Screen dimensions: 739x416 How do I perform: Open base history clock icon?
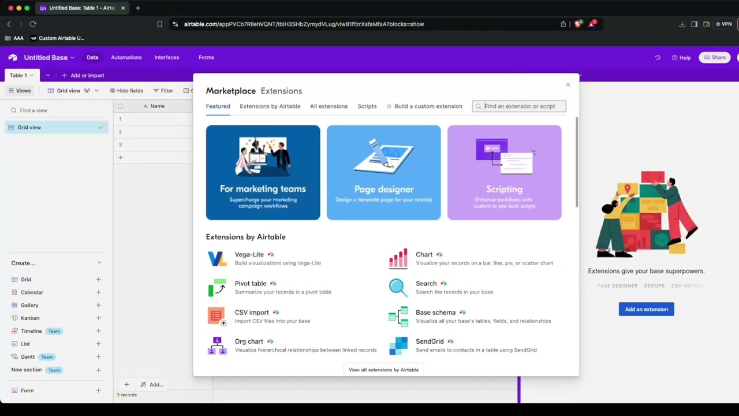coord(657,58)
